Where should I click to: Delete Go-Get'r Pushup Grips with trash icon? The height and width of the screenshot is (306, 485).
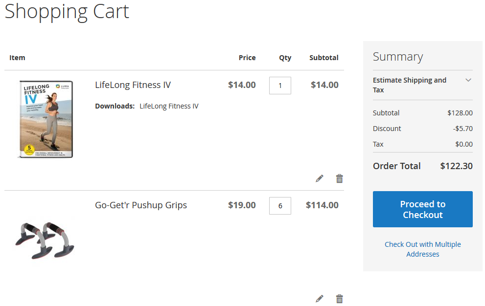[340, 298]
